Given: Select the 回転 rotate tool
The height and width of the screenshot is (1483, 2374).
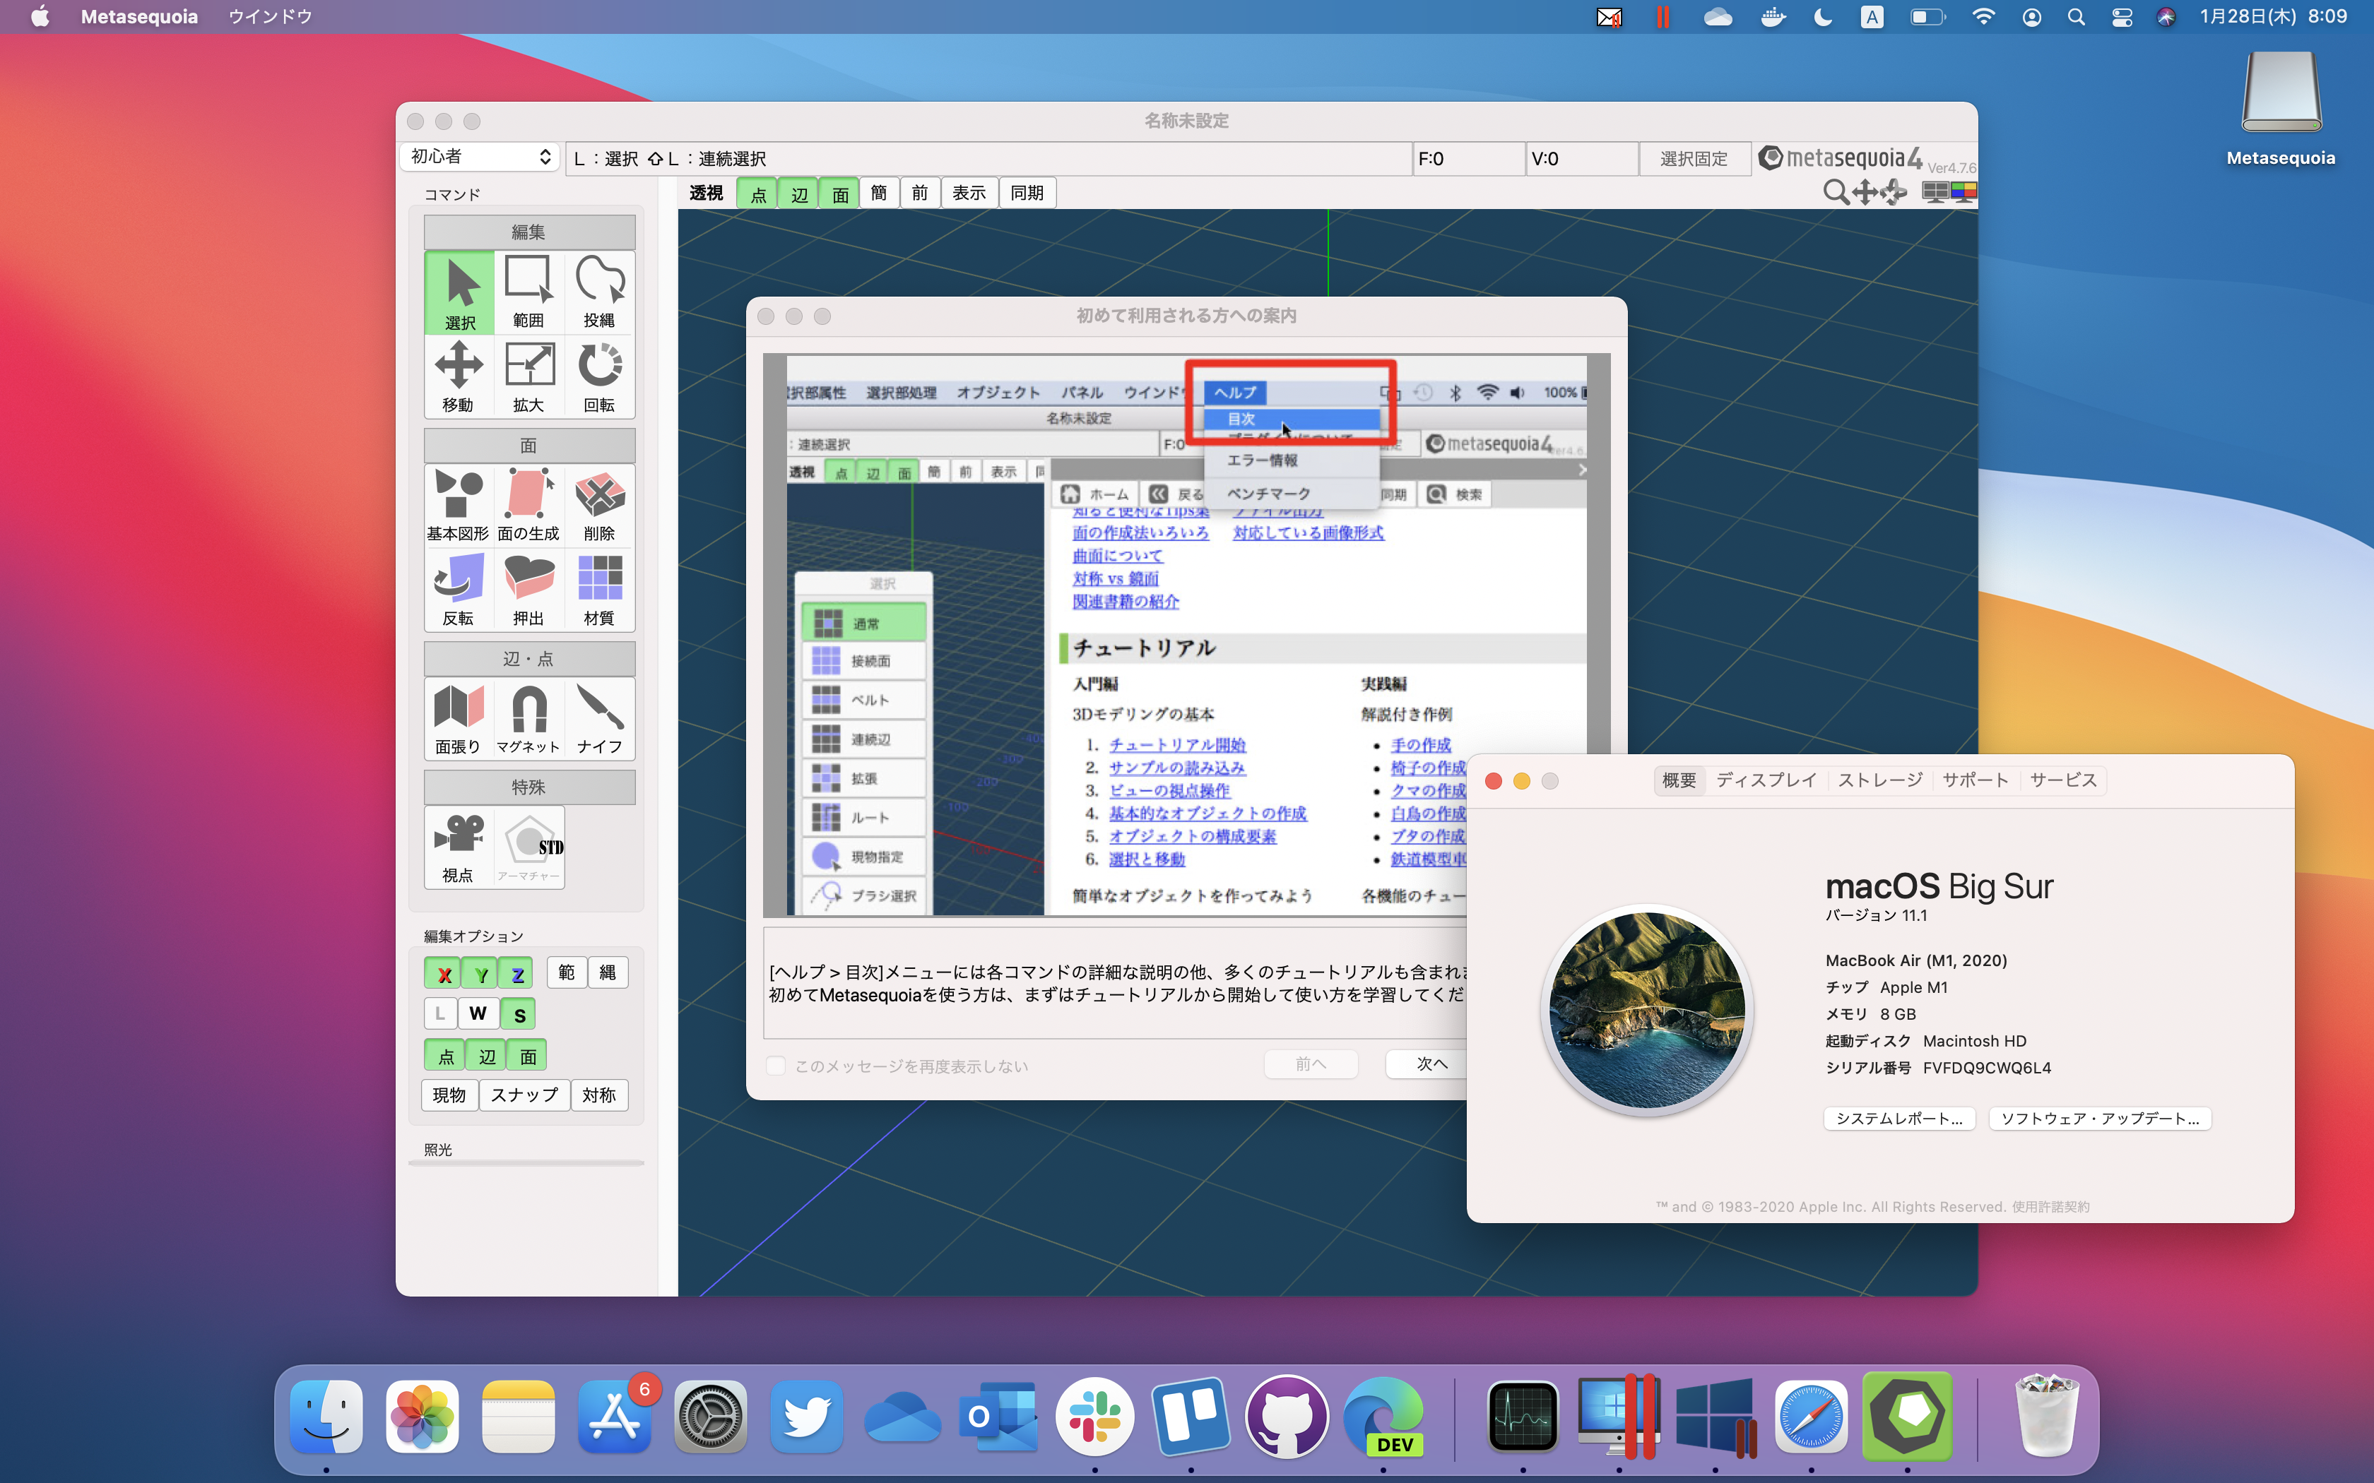Looking at the screenshot, I should coord(599,378).
